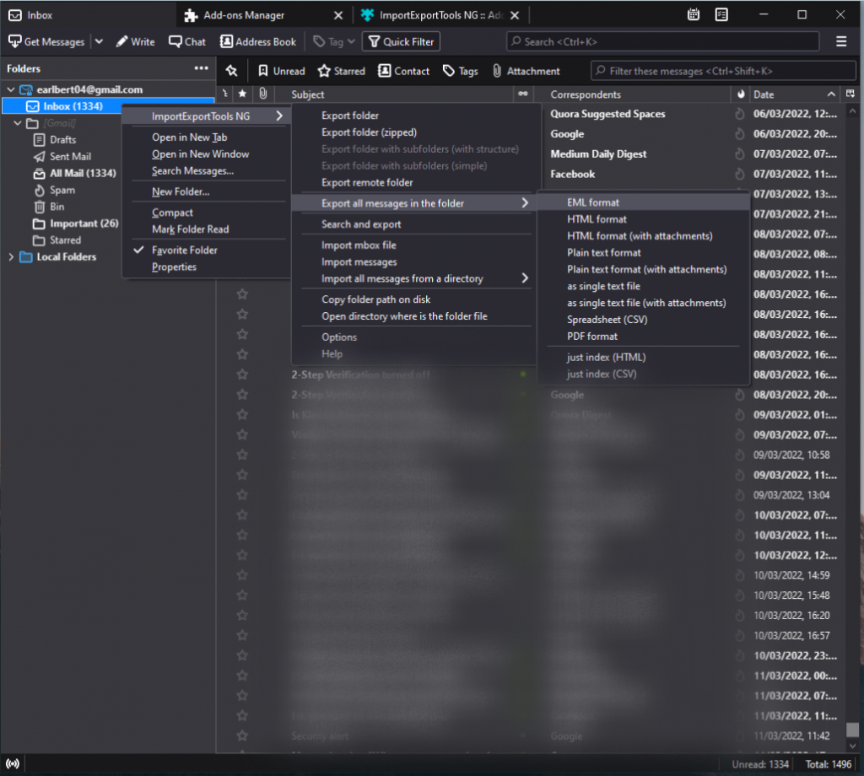The image size is (864, 776).
Task: Click the Filter these messages field
Action: pos(723,71)
